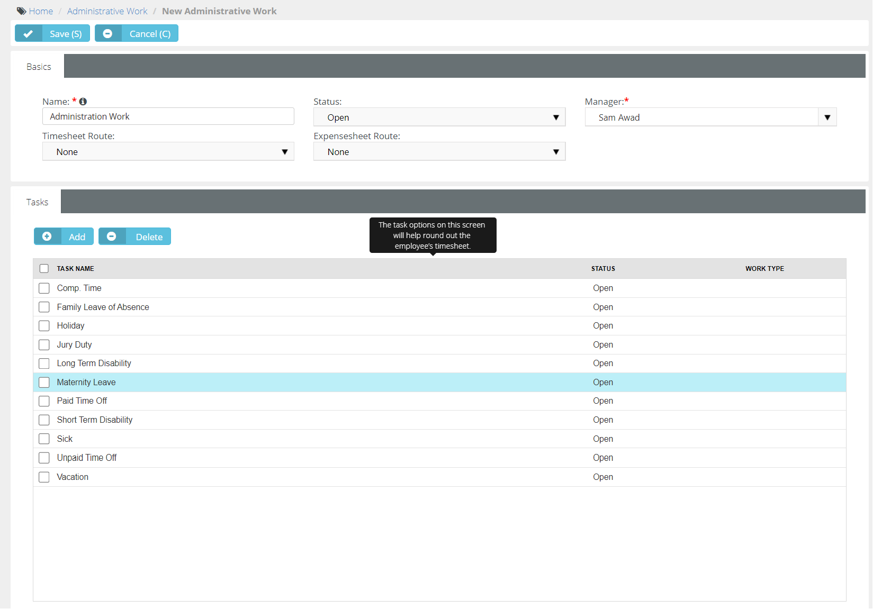Click the checkmark icon on Save button

29,34
